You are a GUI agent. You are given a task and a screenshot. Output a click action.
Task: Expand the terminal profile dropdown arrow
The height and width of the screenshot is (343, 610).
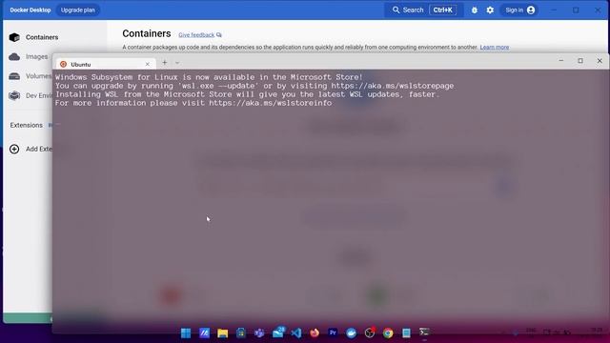click(x=177, y=63)
